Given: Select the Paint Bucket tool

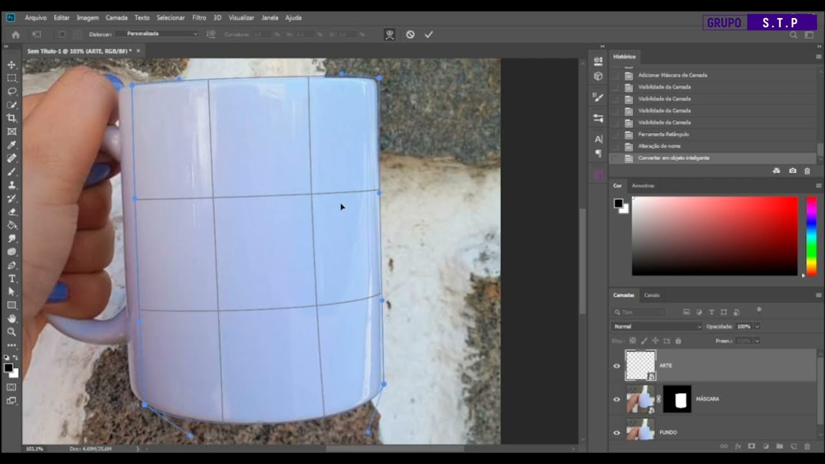Looking at the screenshot, I should pos(12,226).
